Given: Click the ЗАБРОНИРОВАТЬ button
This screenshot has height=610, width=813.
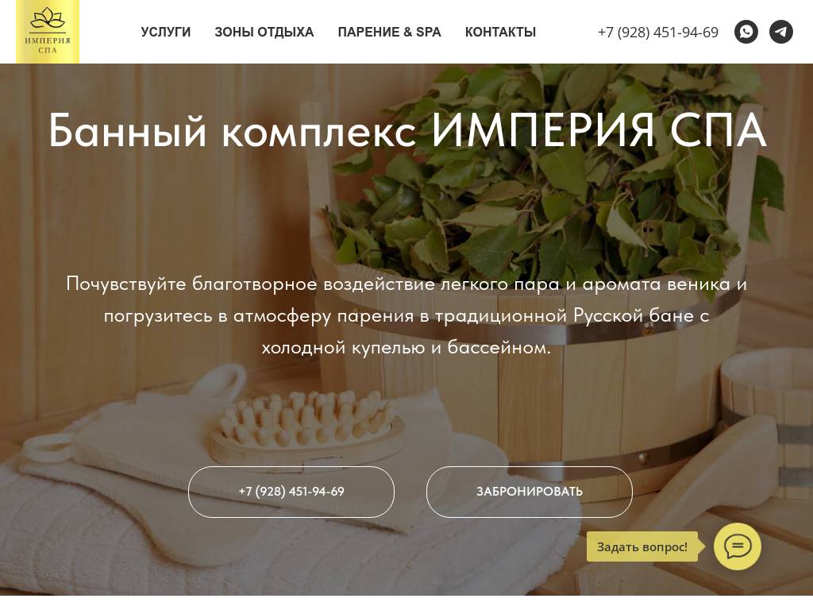Looking at the screenshot, I should click(x=530, y=492).
